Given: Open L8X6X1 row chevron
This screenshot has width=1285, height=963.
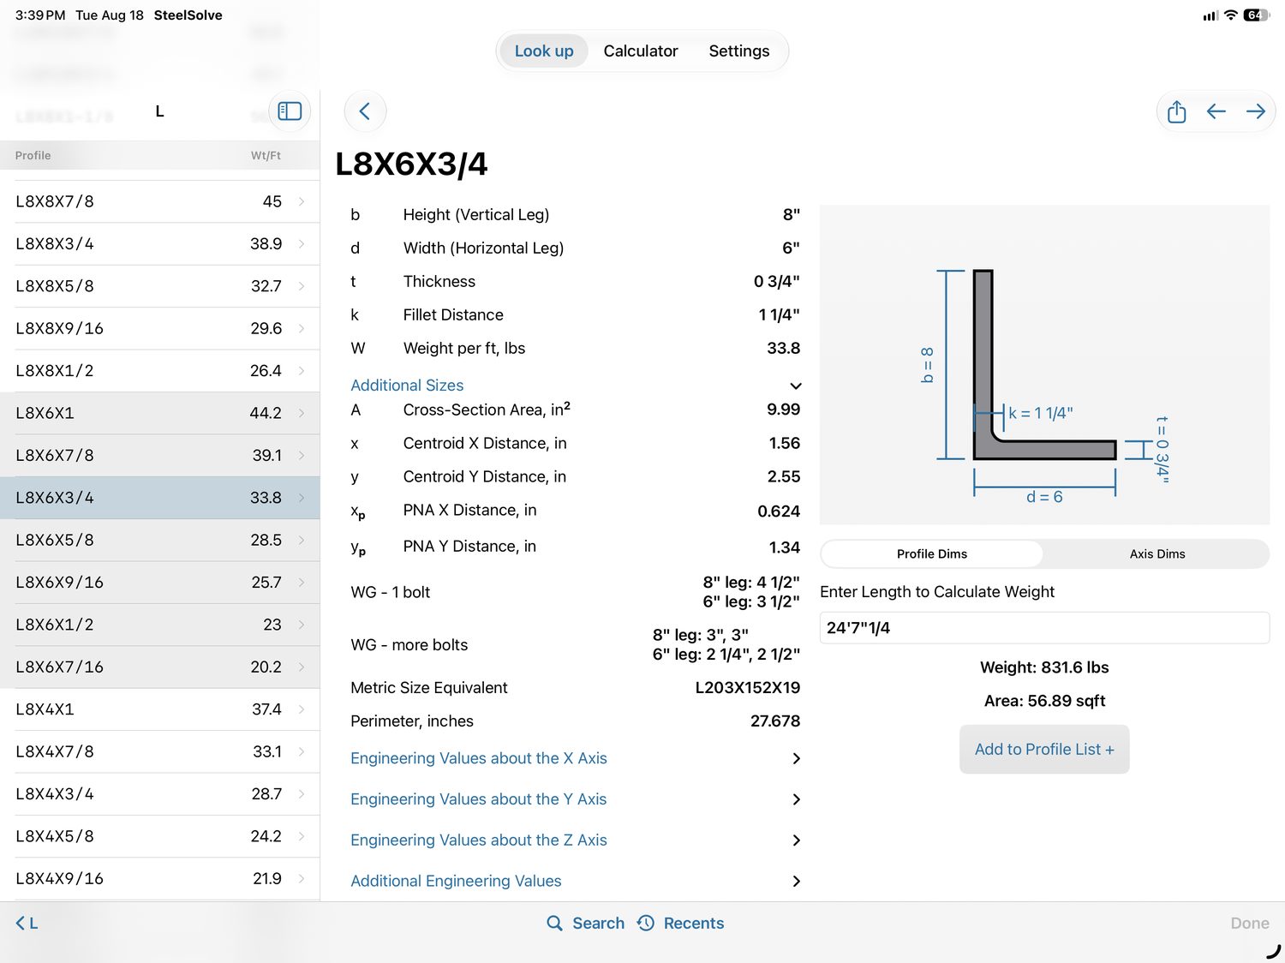Looking at the screenshot, I should point(302,413).
